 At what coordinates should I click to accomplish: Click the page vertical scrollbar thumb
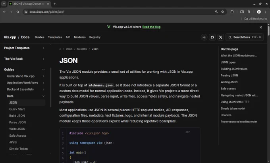point(268,31)
